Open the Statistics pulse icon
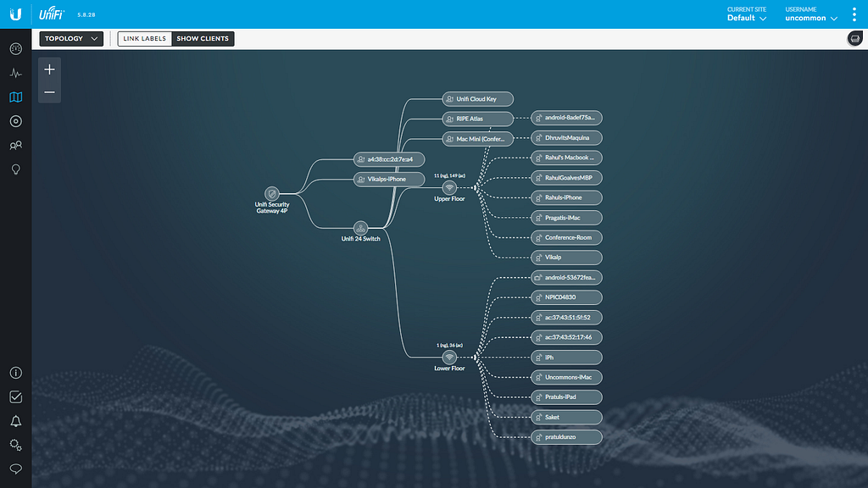868x488 pixels. pos(15,73)
